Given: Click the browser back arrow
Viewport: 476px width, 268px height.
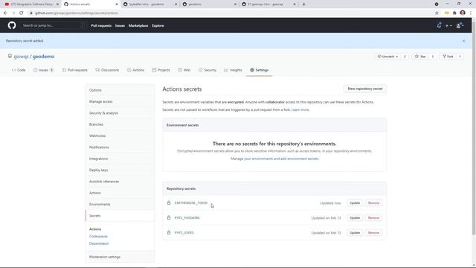Looking at the screenshot, I should tap(5, 13).
